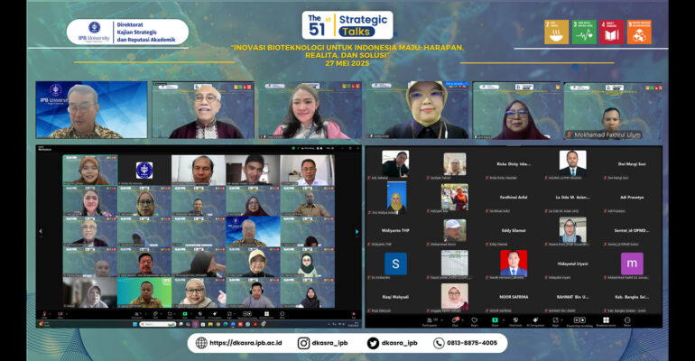The width and height of the screenshot is (695, 361).
Task: Expand caret beside Share in right window
Action: pyautogui.click(x=504, y=319)
